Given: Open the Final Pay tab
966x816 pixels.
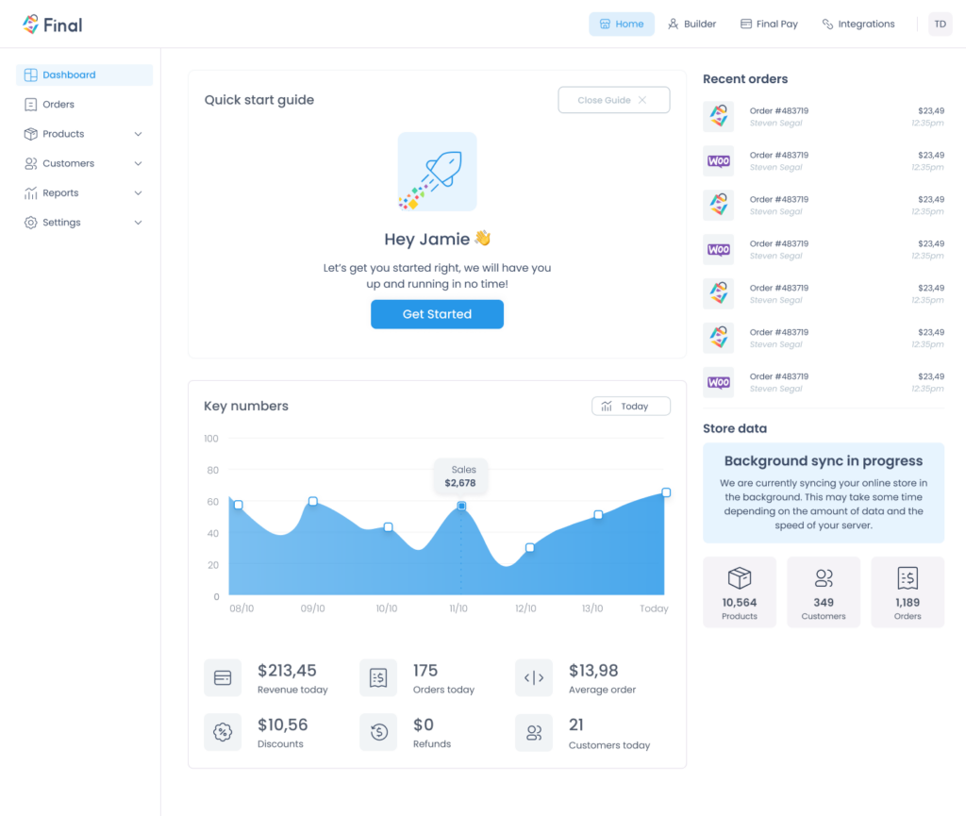Looking at the screenshot, I should point(769,24).
